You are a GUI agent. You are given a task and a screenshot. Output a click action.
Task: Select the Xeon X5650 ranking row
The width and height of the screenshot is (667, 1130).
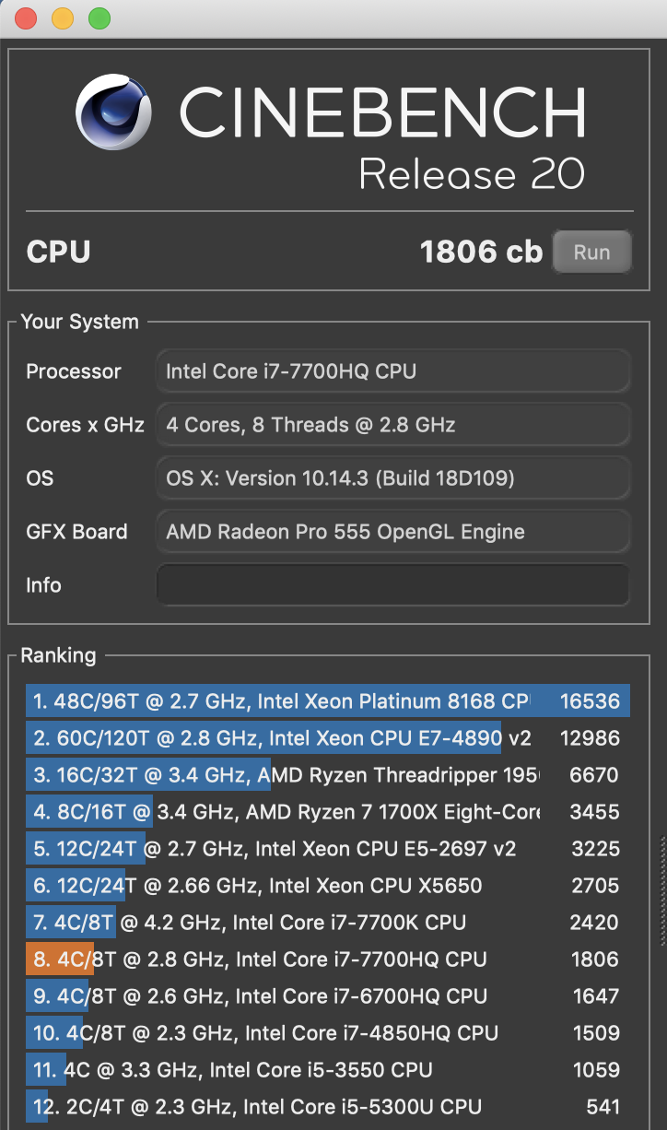pos(327,886)
